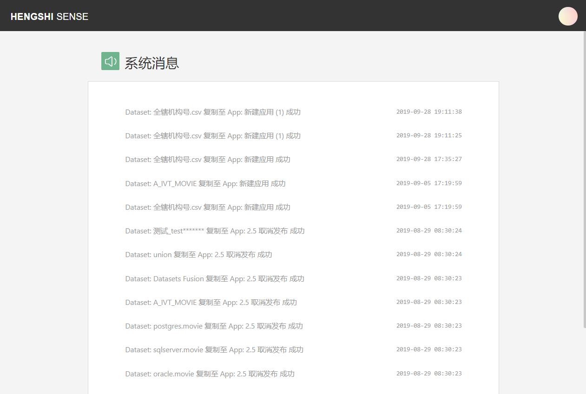This screenshot has height=394, width=586.
Task: Click the page's vertical scrollbar thumb
Action: pos(585,180)
